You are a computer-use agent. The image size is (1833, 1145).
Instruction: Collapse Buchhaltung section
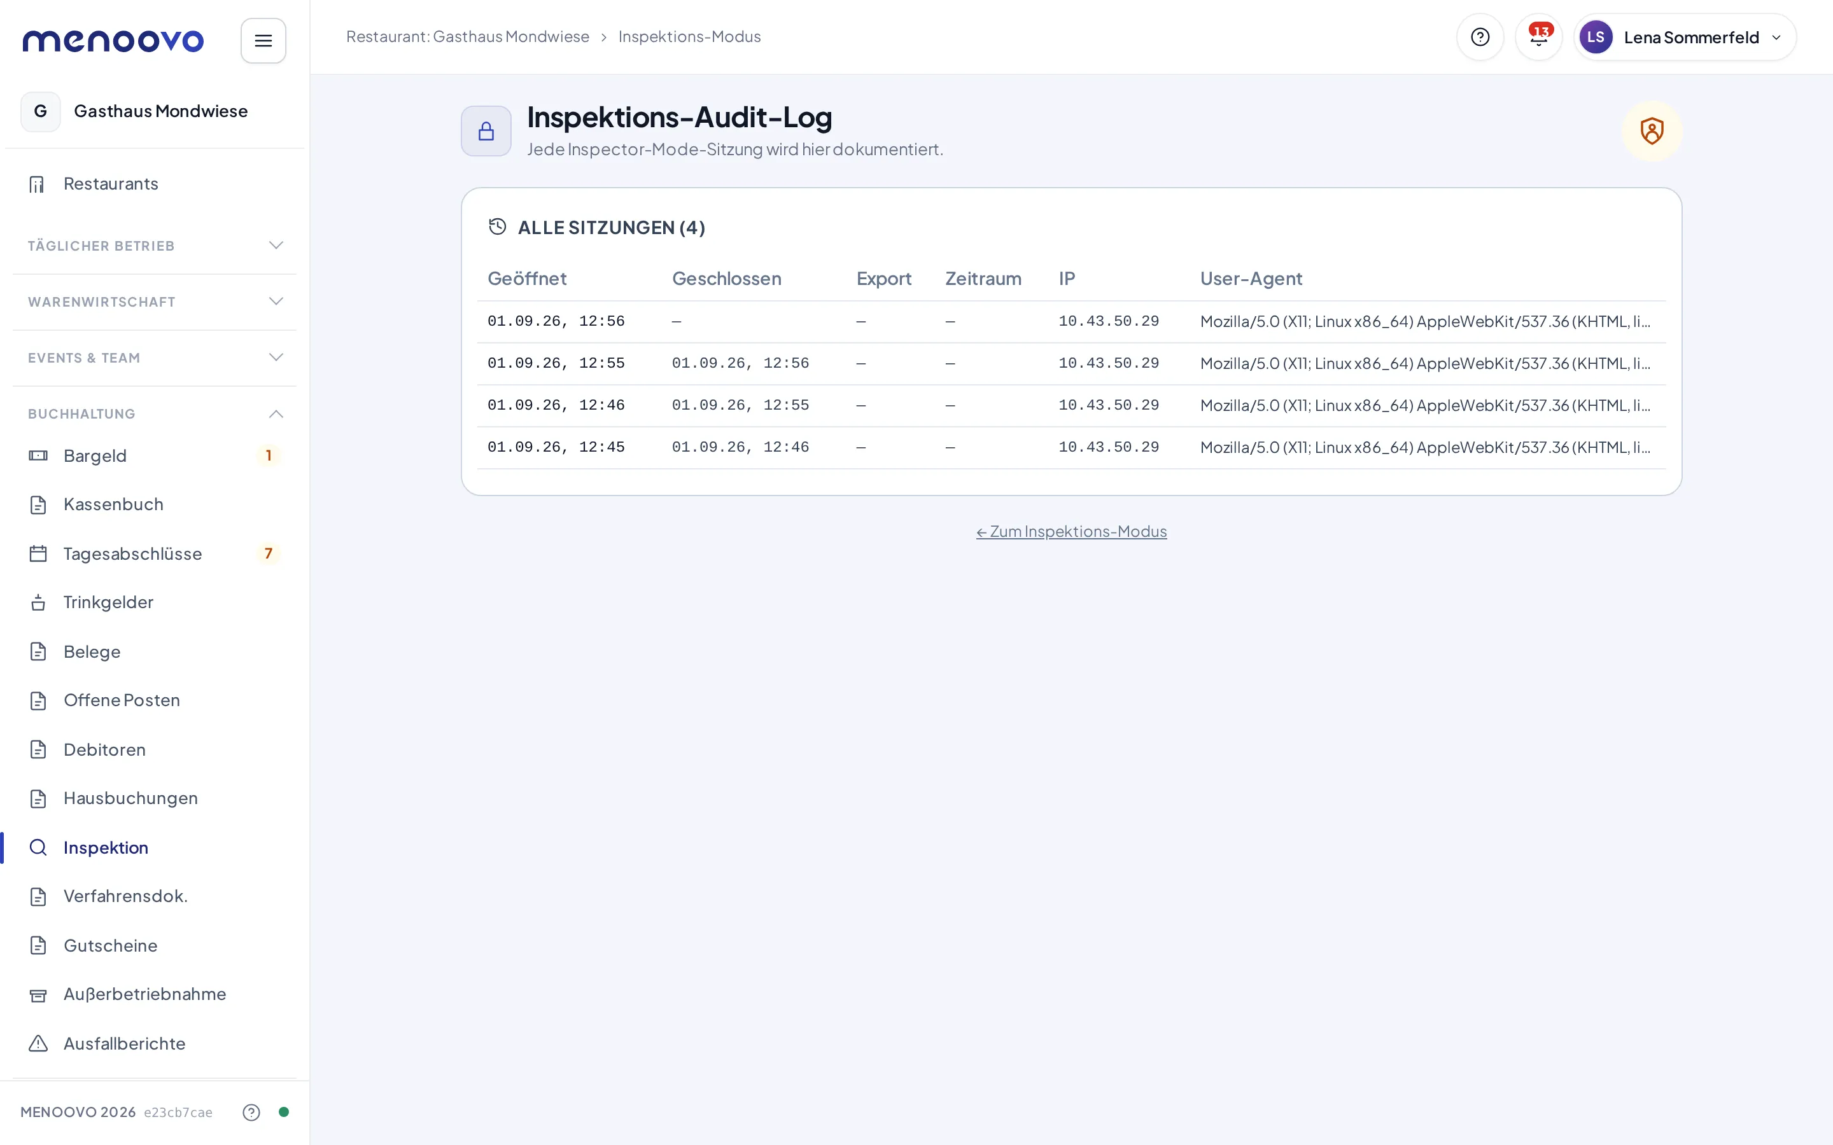[x=155, y=413]
